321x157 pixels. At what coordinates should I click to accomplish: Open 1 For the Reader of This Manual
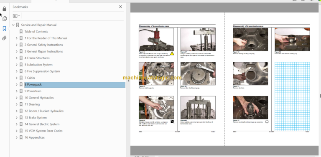(46, 38)
